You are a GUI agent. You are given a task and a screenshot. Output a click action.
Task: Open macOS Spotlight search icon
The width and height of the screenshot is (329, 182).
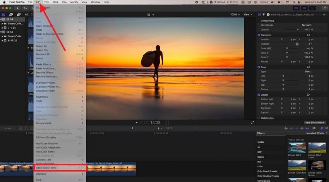pos(293,2)
